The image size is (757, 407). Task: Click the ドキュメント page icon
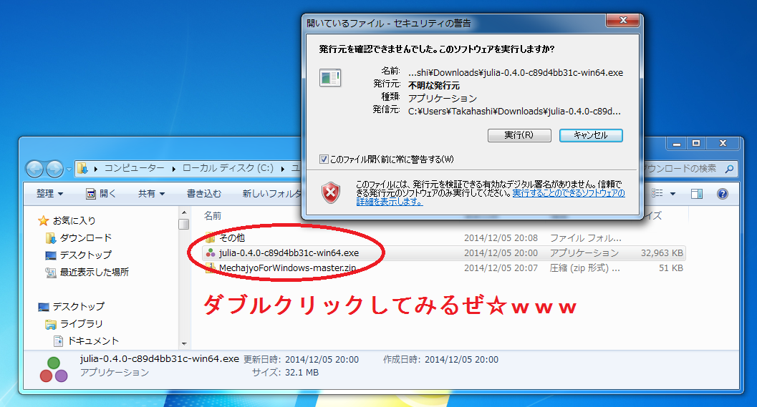coord(59,341)
